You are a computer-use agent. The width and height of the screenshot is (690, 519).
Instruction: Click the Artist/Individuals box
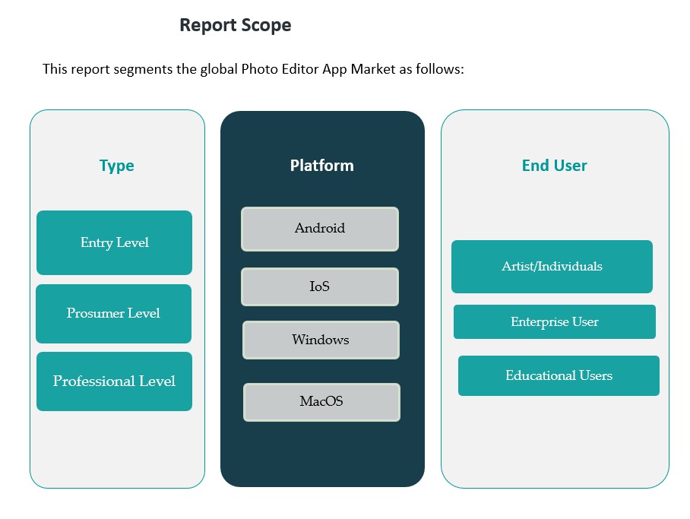(552, 267)
